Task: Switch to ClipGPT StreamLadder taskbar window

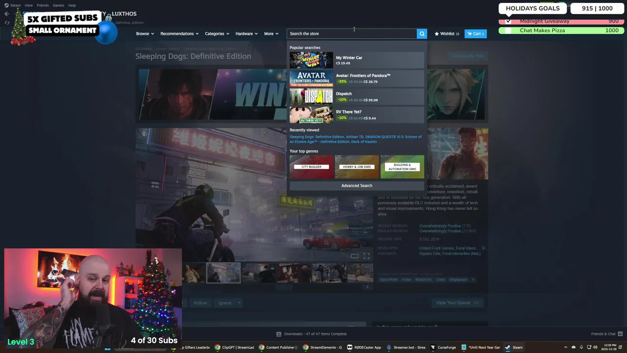Action: [x=235, y=347]
